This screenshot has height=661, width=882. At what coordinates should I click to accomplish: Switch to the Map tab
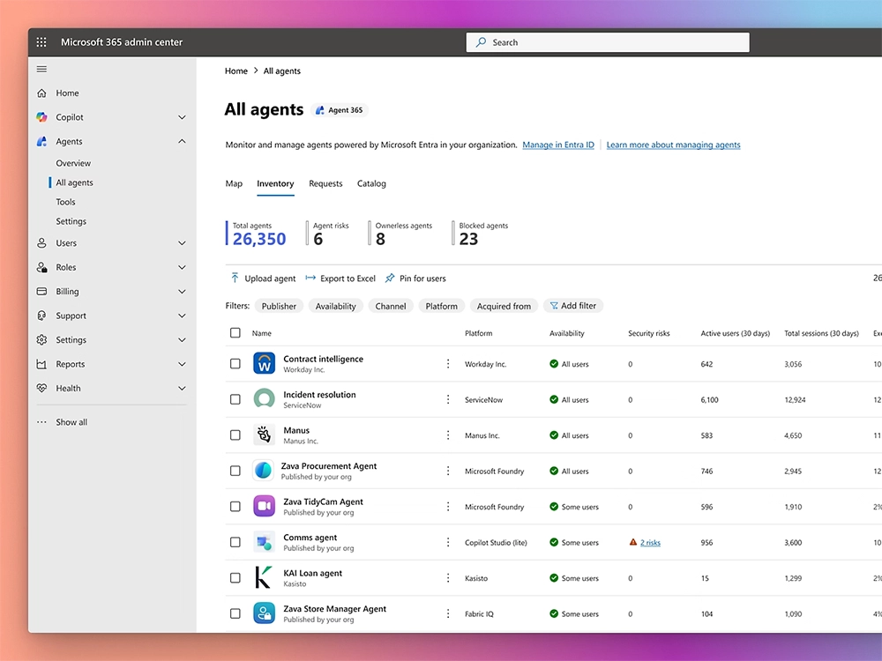click(234, 183)
